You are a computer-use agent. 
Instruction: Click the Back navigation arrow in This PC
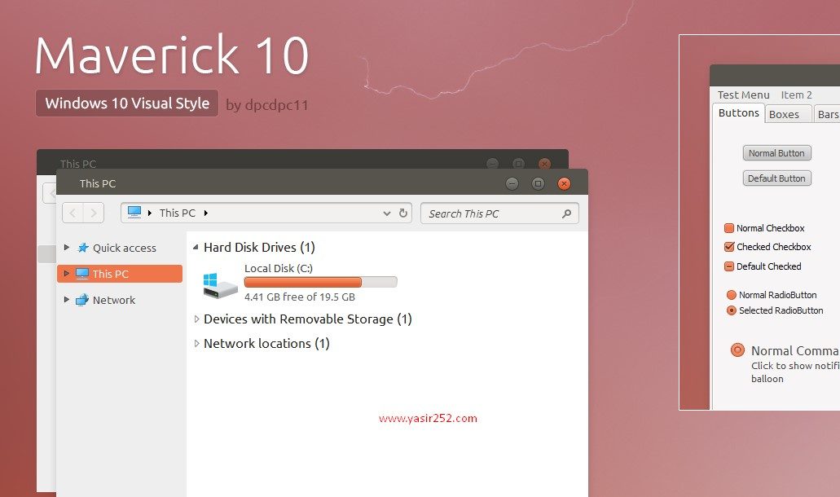pos(73,213)
